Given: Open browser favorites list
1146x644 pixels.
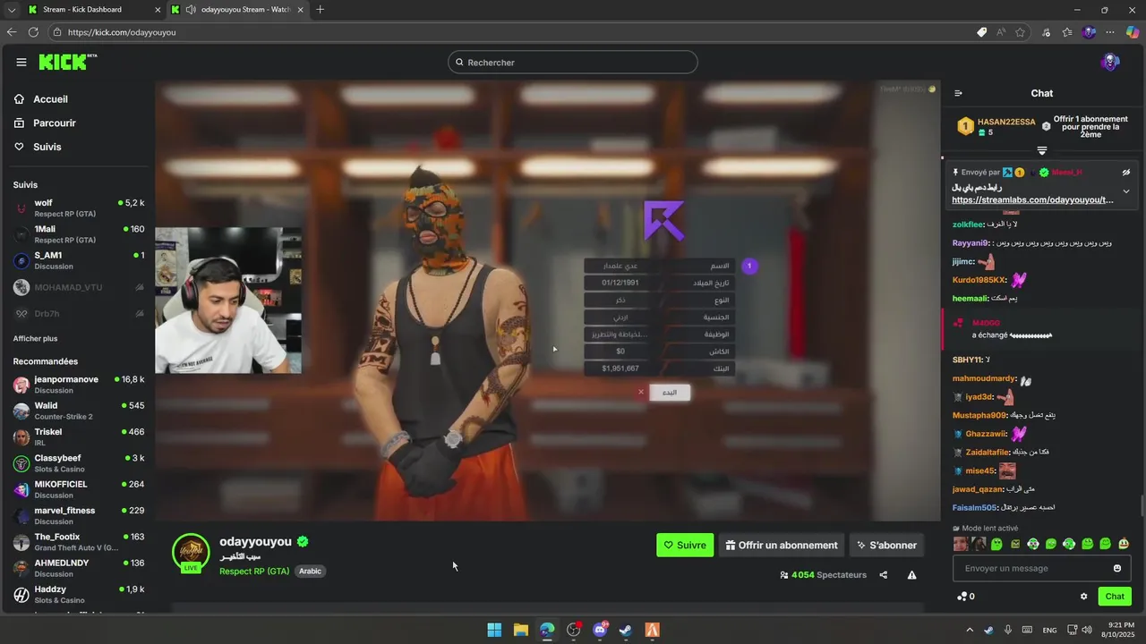Looking at the screenshot, I should pyautogui.click(x=1067, y=32).
